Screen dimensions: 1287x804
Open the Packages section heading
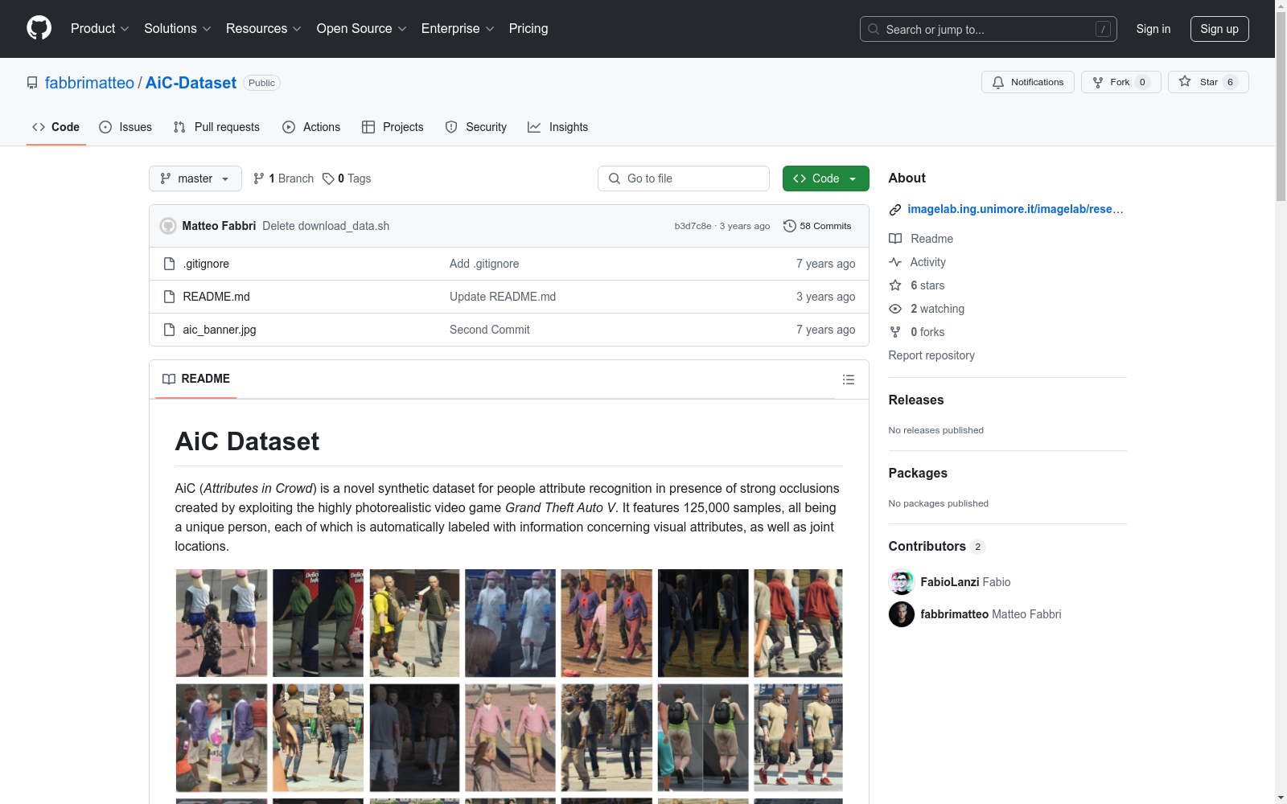pos(918,473)
